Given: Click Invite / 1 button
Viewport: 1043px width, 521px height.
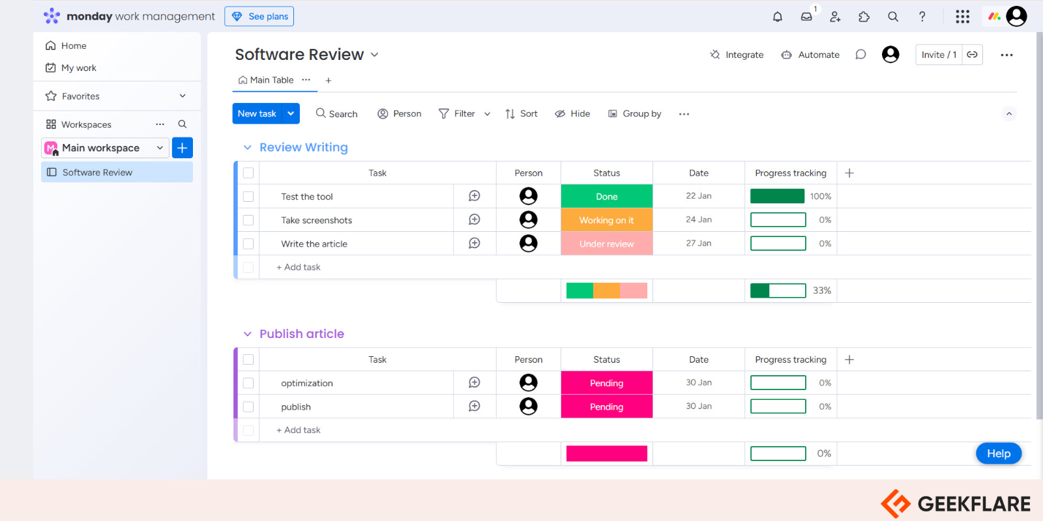Looking at the screenshot, I should click(939, 55).
